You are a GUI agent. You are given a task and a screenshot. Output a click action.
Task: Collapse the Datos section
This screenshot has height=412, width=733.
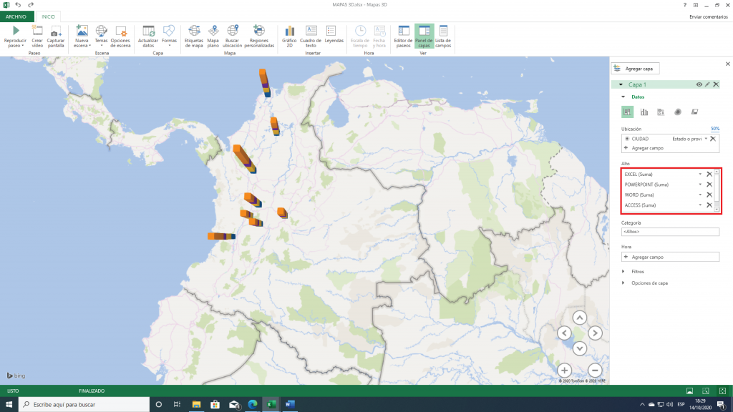coord(623,97)
